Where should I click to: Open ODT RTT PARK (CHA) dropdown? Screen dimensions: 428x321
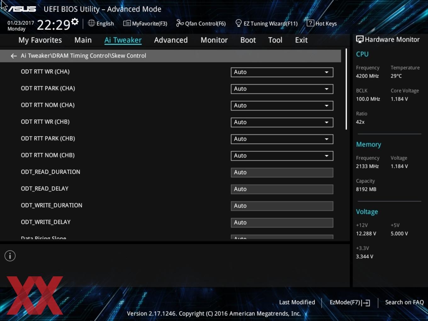pos(282,89)
